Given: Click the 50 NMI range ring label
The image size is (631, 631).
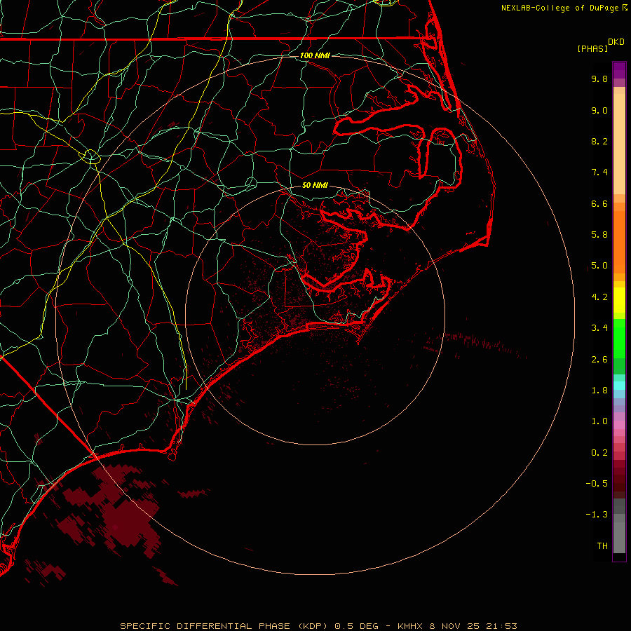Looking at the screenshot, I should [x=315, y=185].
